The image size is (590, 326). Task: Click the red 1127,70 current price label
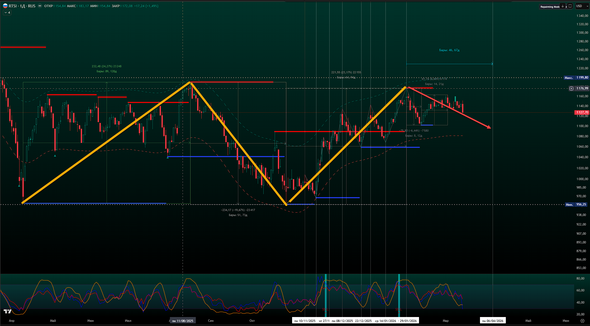582,112
